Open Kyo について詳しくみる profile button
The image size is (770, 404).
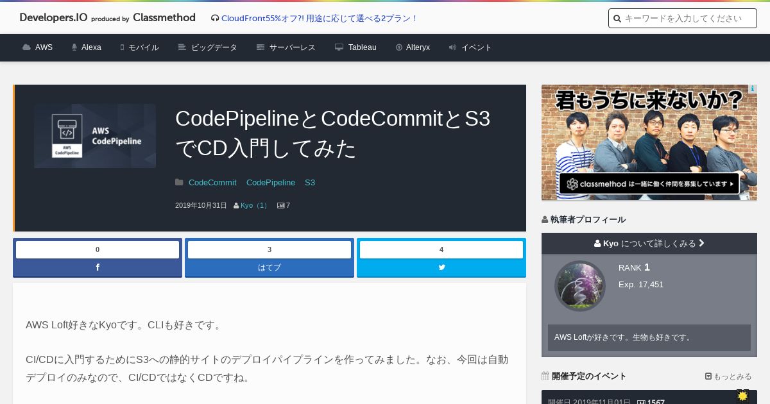pyautogui.click(x=649, y=244)
